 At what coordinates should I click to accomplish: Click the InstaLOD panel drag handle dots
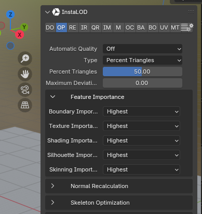[191, 12]
